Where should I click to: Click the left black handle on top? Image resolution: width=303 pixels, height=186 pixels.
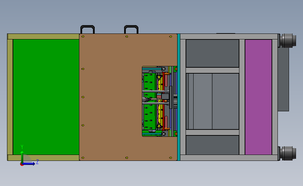click(x=87, y=29)
